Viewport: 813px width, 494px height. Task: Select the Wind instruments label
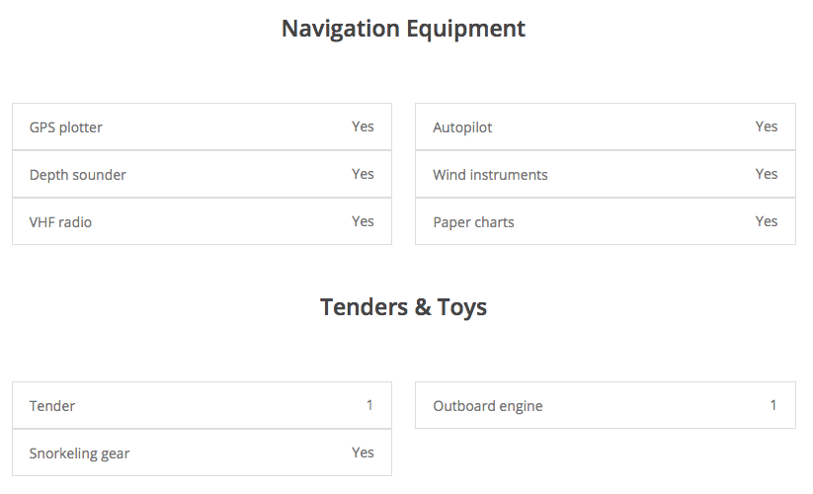coord(490,175)
